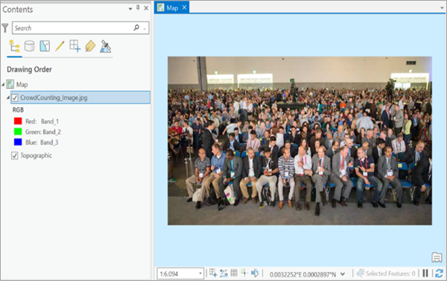Click the filter funnel icon beside Search
Viewport: 447px width, 281px height.
point(5,28)
